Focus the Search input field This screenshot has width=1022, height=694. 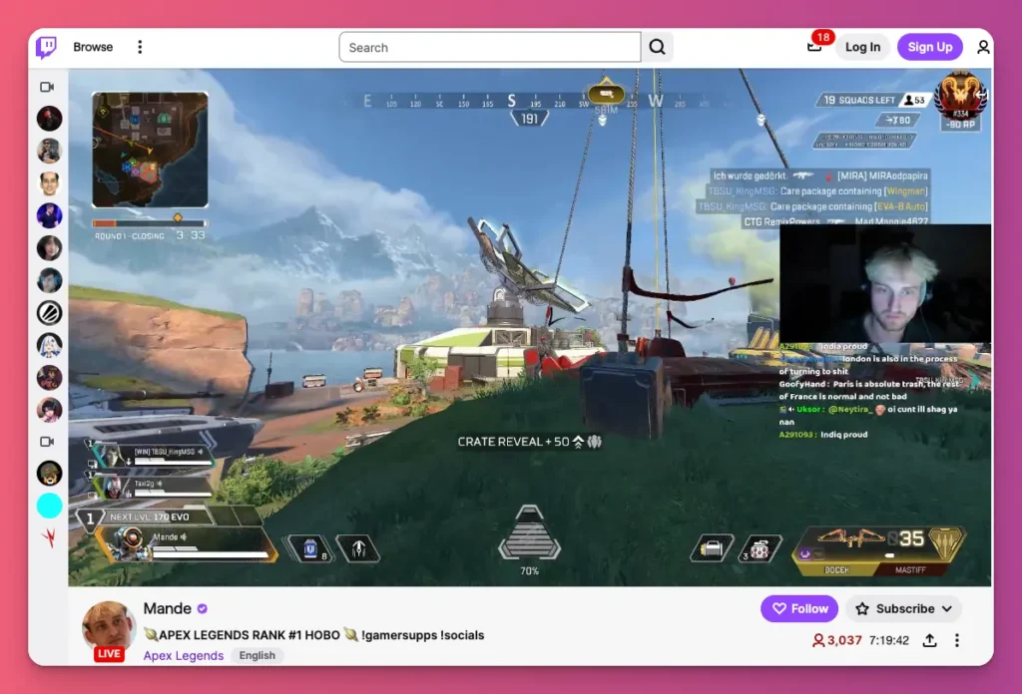point(489,47)
